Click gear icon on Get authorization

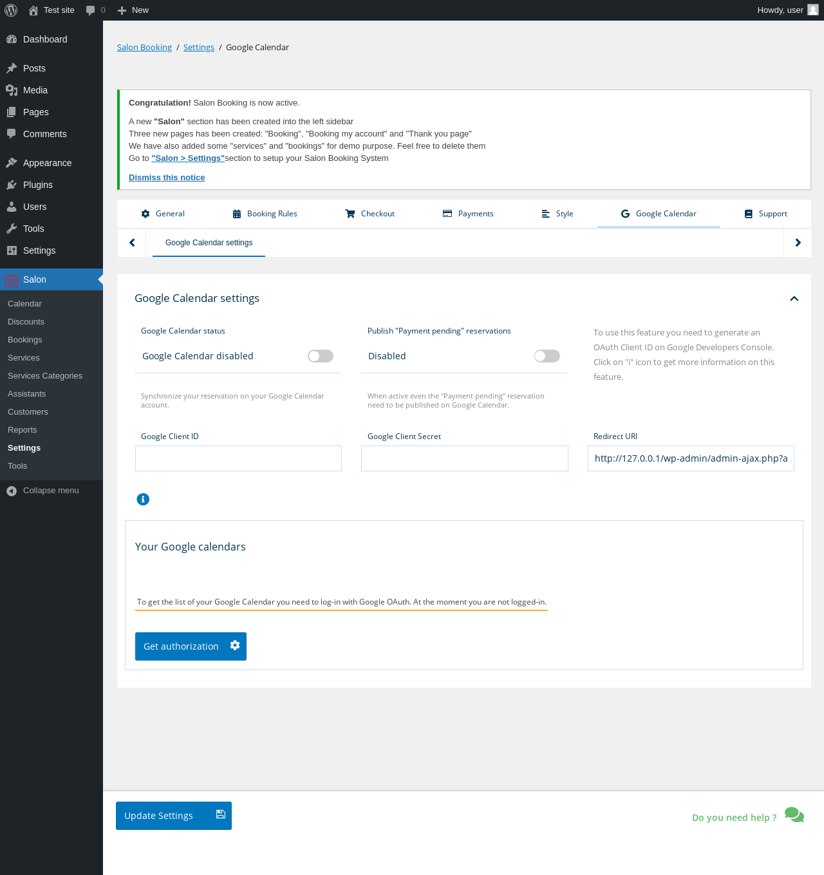(x=235, y=645)
